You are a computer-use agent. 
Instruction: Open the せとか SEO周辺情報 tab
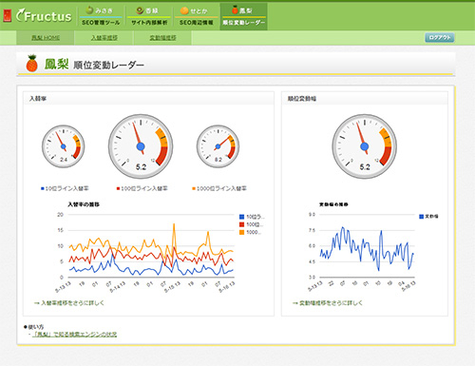(197, 16)
